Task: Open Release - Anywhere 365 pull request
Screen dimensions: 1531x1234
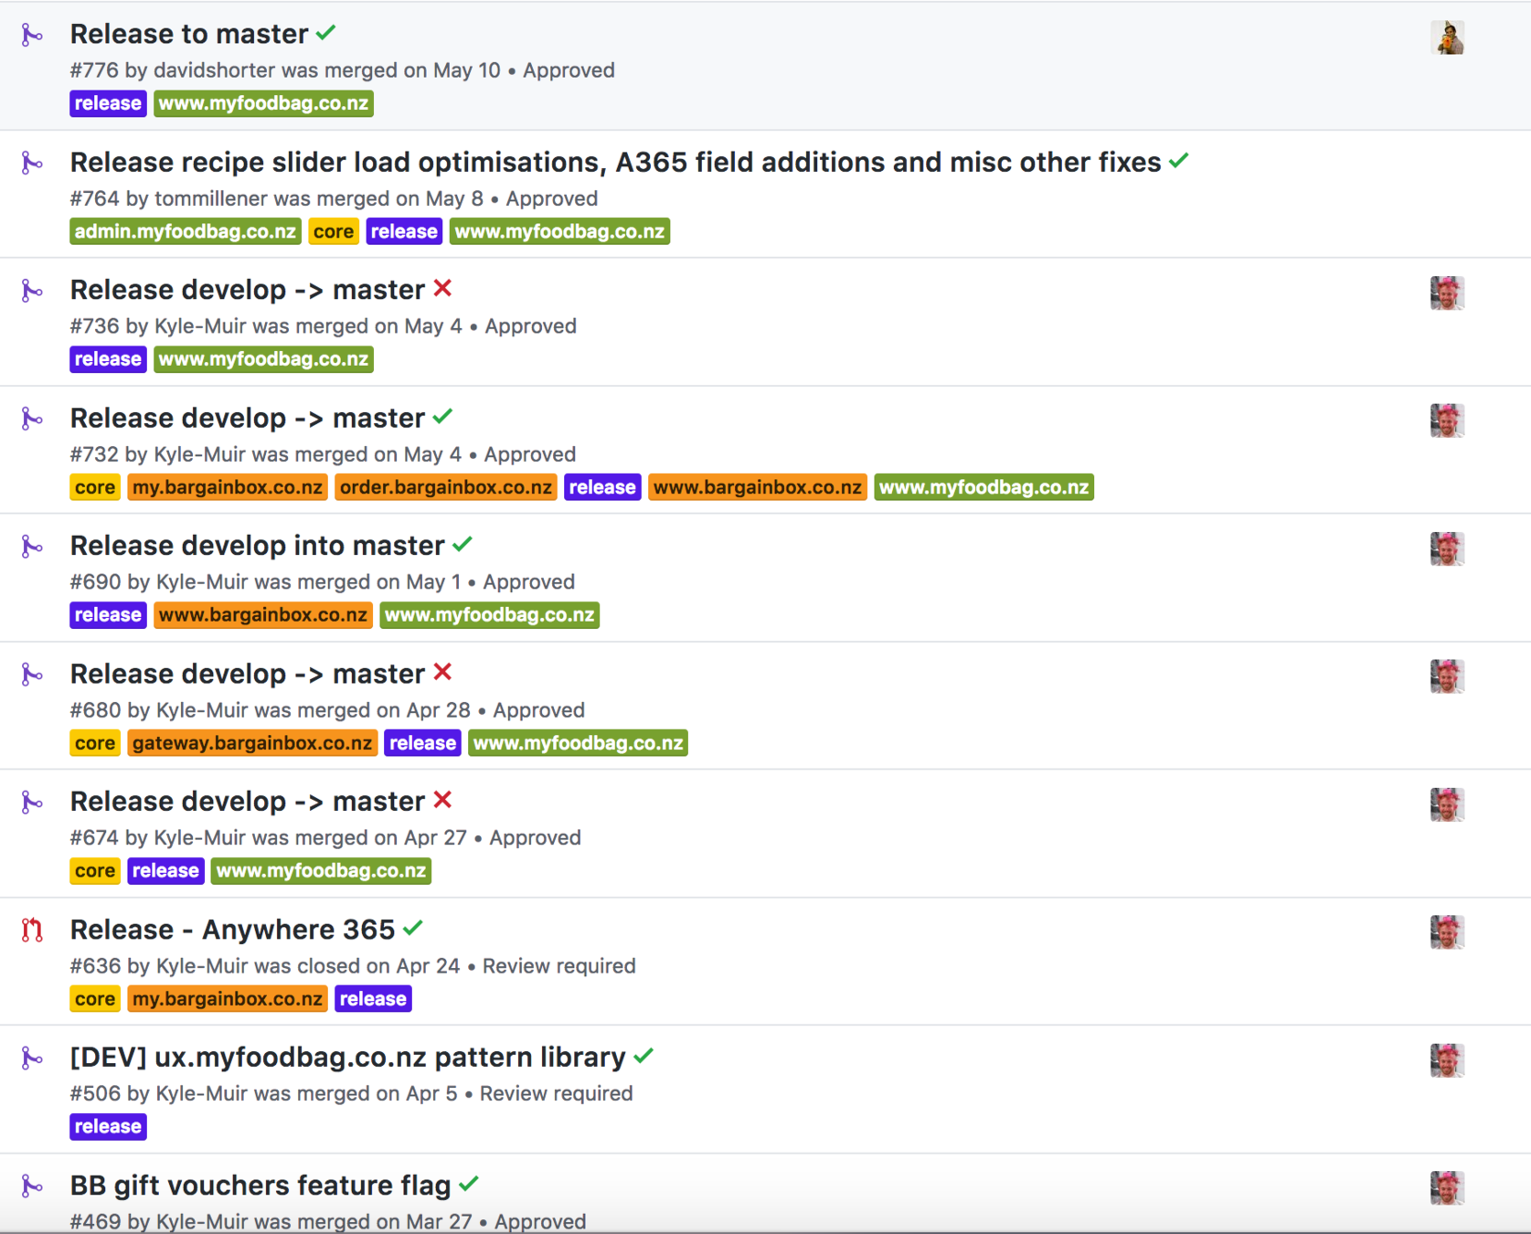Action: [233, 930]
